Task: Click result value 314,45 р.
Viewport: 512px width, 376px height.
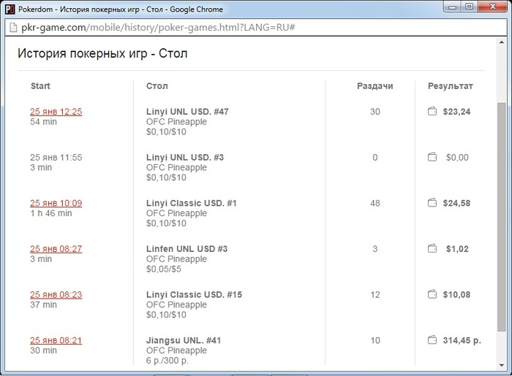Action: [462, 340]
